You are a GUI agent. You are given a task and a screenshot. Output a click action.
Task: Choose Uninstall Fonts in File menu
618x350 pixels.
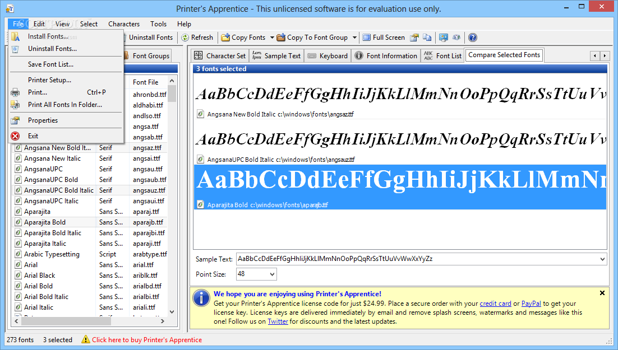[66, 49]
